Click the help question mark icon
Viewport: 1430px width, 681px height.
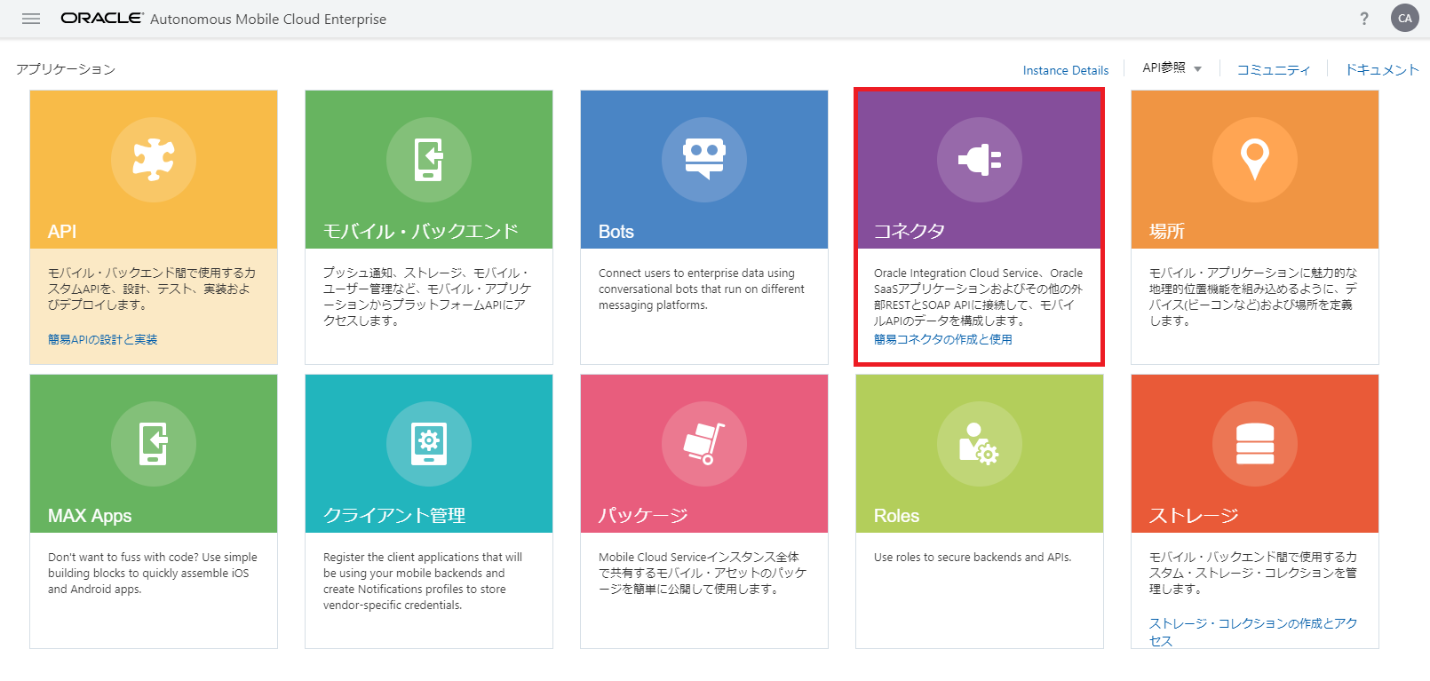tap(1364, 19)
